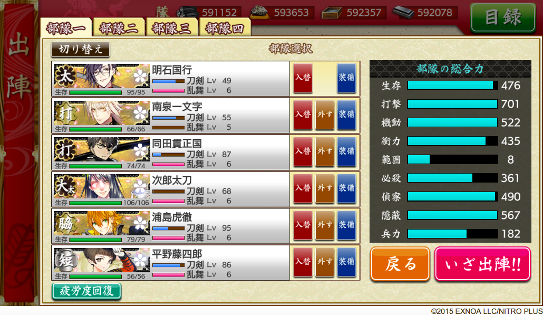Select the 部隊三 tab
The image size is (543, 315).
[172, 28]
